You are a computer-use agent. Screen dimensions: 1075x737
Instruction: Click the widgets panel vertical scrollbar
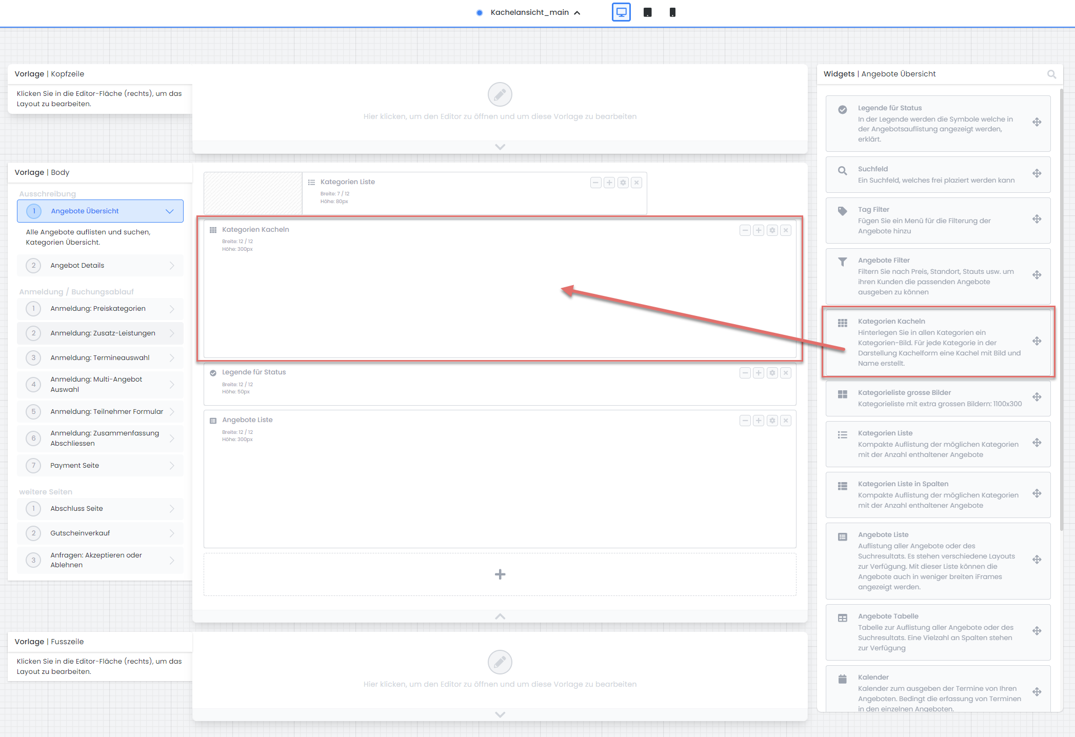(1061, 308)
